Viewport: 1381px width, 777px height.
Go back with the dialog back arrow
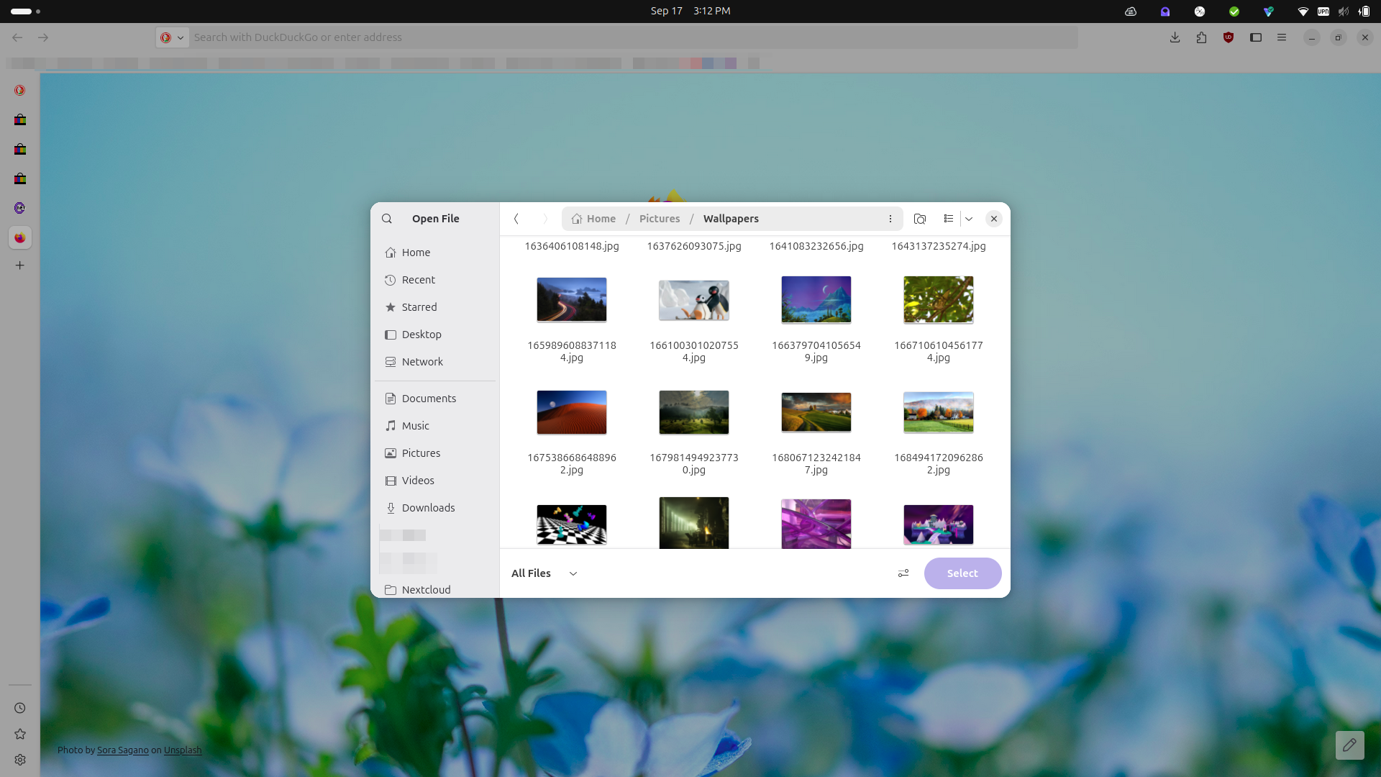[x=516, y=219]
